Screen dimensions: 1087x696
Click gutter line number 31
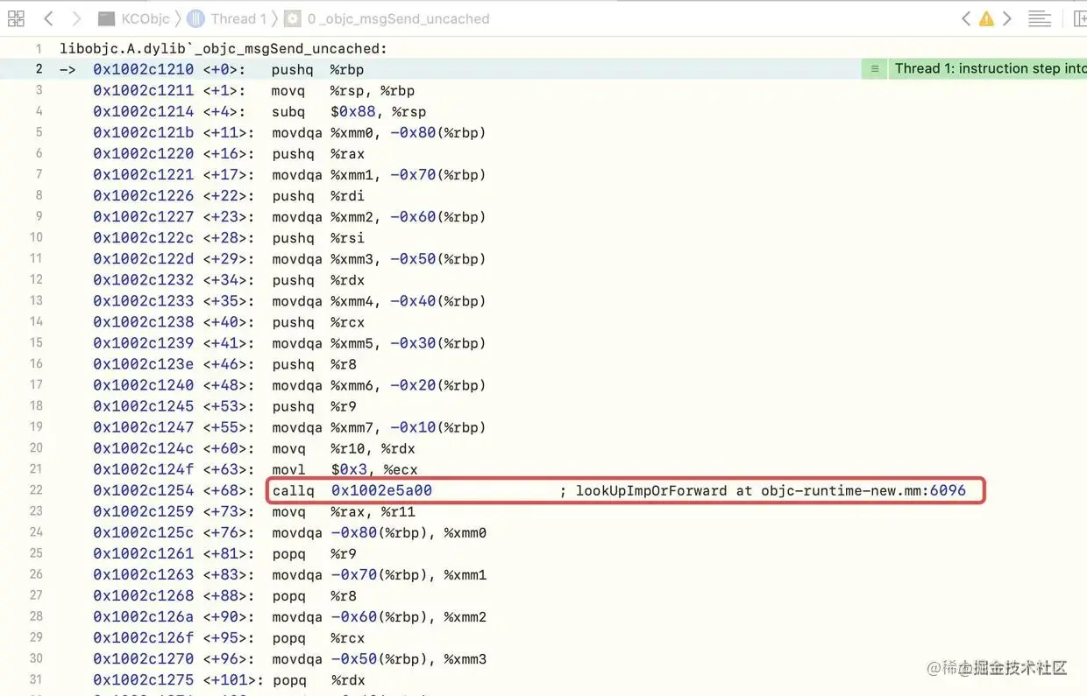point(36,680)
